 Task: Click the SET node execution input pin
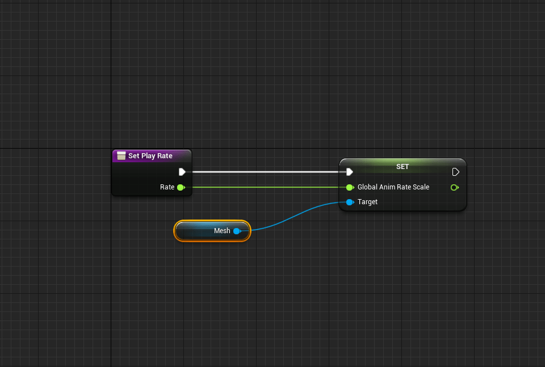350,172
